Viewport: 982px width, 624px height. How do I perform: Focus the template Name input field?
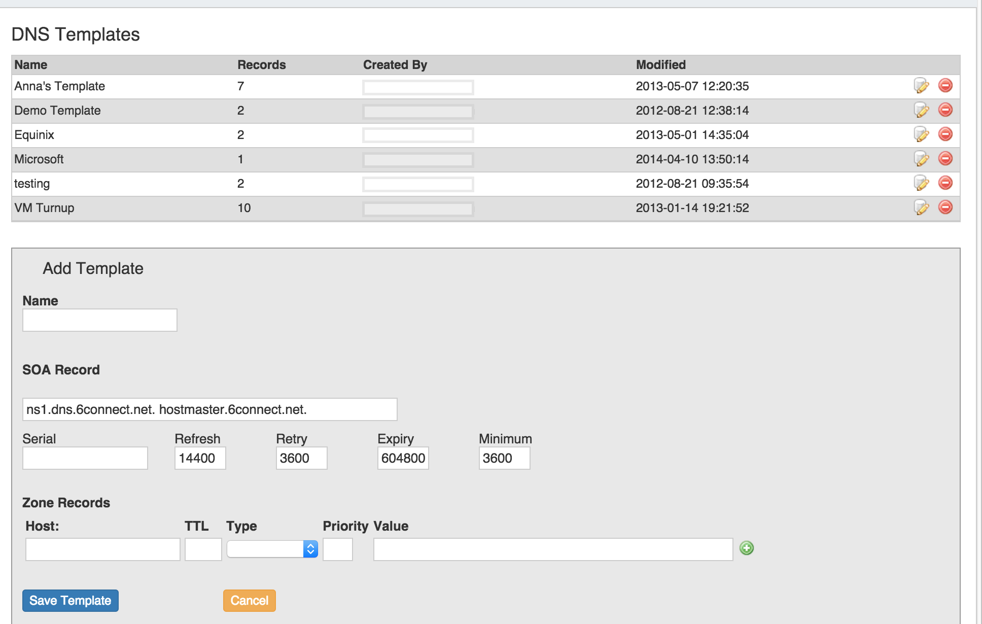tap(100, 320)
